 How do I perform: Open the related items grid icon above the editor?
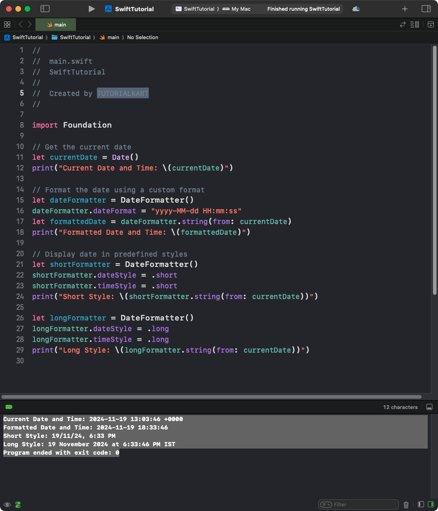point(7,24)
